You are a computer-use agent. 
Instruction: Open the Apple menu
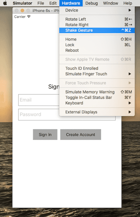[5, 3]
